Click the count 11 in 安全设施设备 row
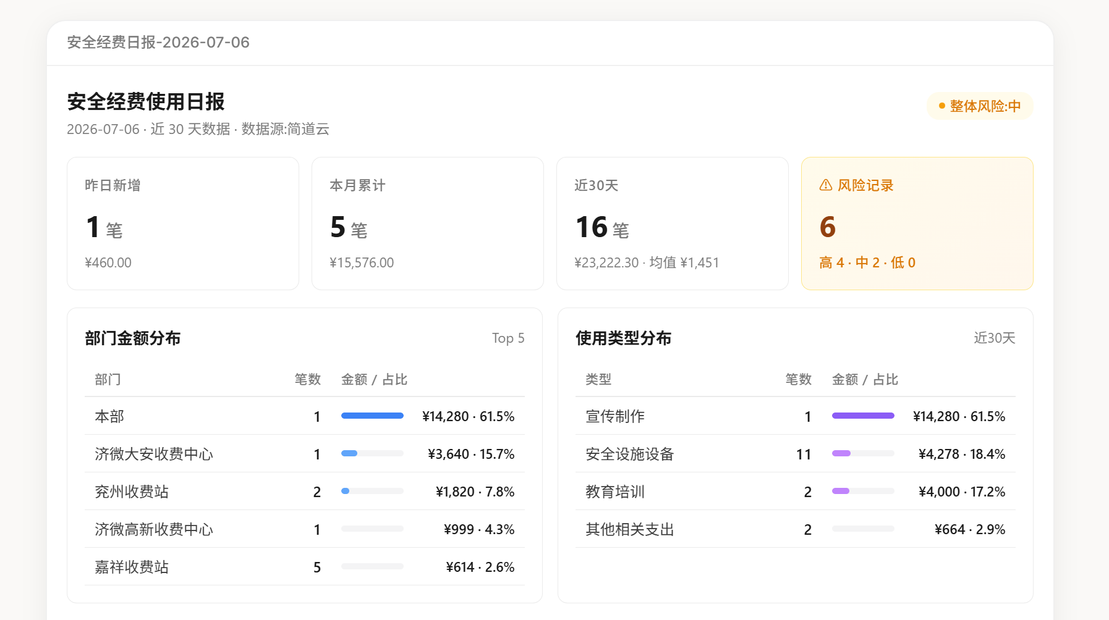This screenshot has width=1109, height=620. 804,455
